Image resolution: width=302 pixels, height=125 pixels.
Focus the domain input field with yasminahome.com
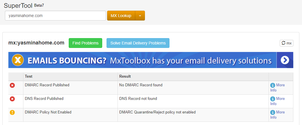[x=55, y=16]
